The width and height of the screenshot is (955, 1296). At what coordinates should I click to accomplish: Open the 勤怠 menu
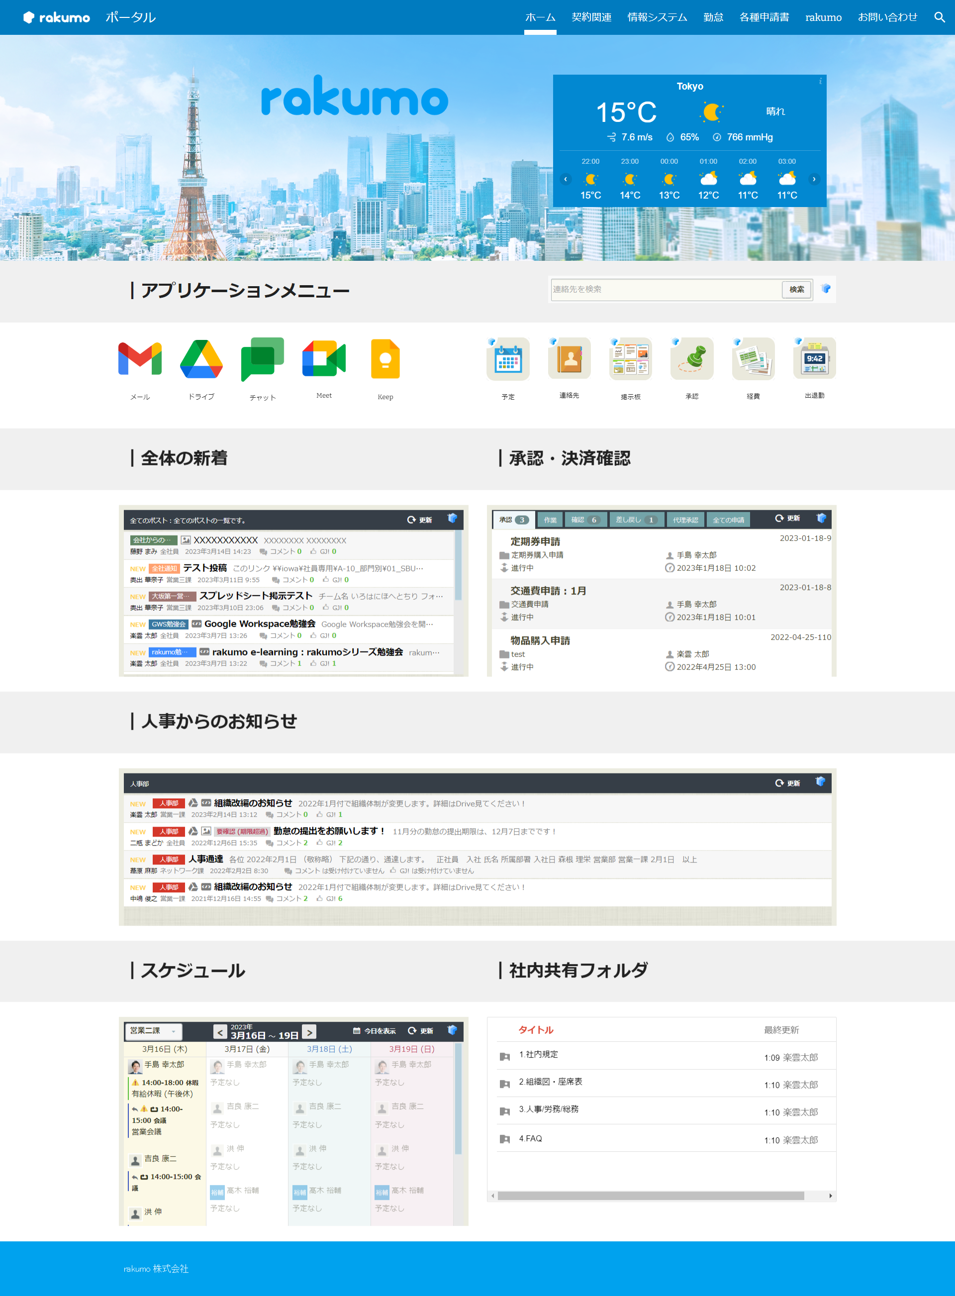coord(713,17)
